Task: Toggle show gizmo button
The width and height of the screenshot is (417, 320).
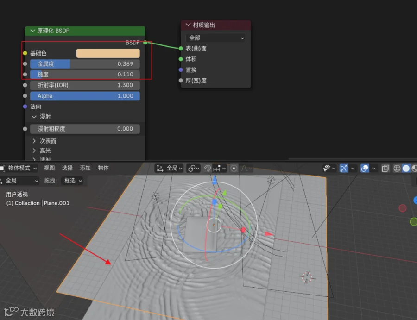Action: coord(344,168)
